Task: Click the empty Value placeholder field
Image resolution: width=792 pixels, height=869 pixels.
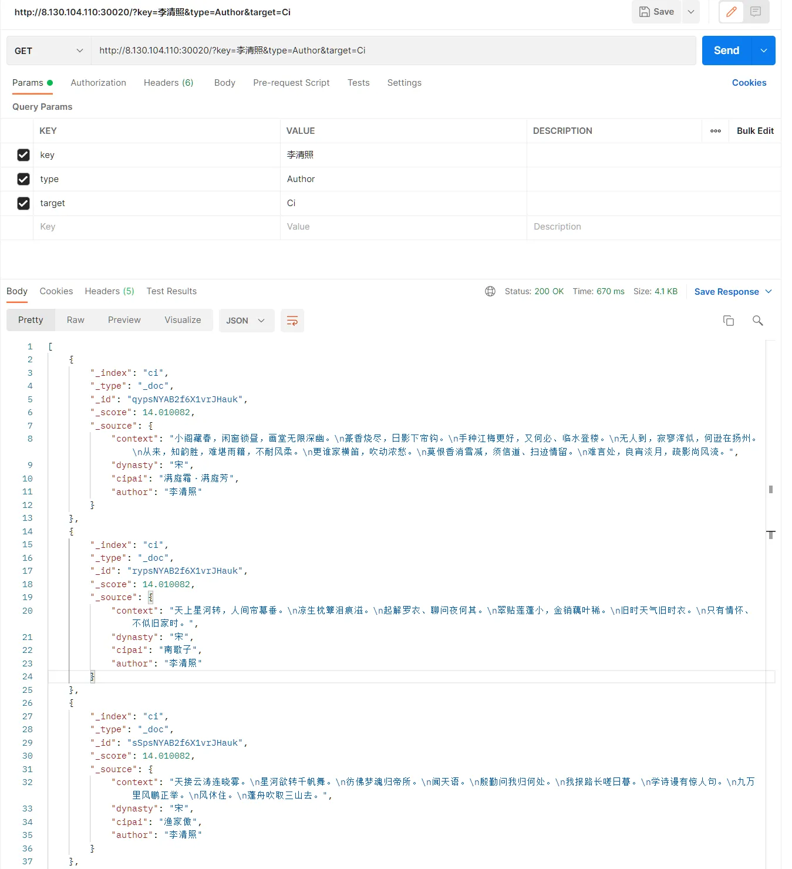Action: [403, 227]
